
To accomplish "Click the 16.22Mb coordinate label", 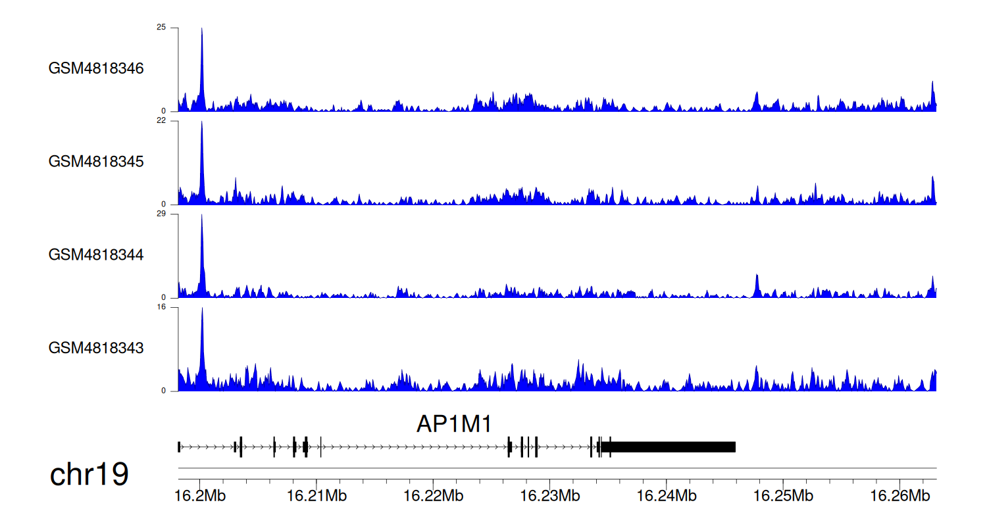I will click(x=433, y=494).
